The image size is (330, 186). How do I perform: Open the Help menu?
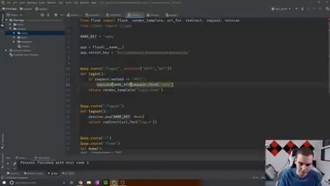point(94,3)
